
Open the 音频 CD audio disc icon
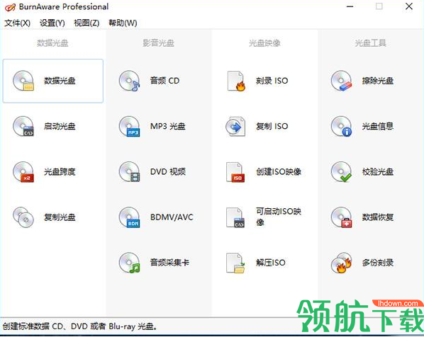point(130,81)
